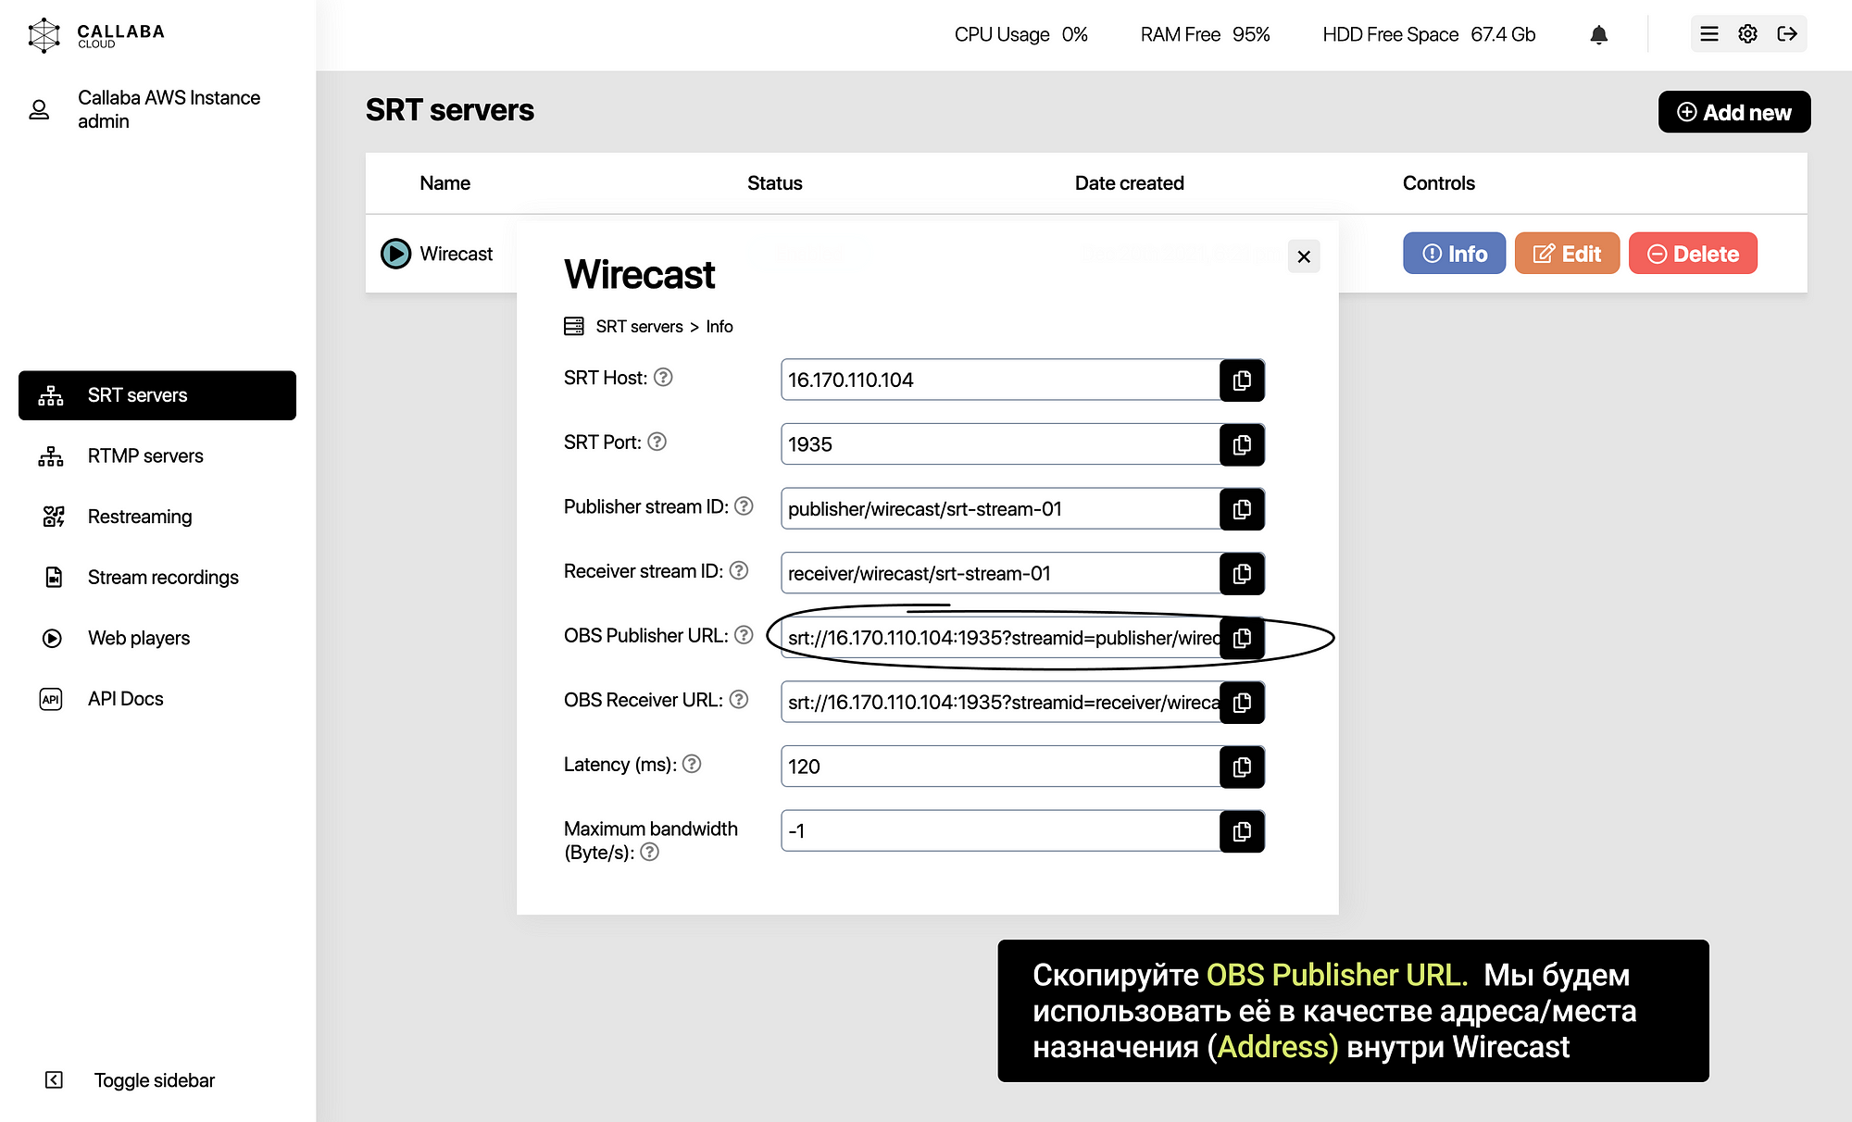Open Web players section
Screen dimensions: 1852x1122
(x=157, y=638)
